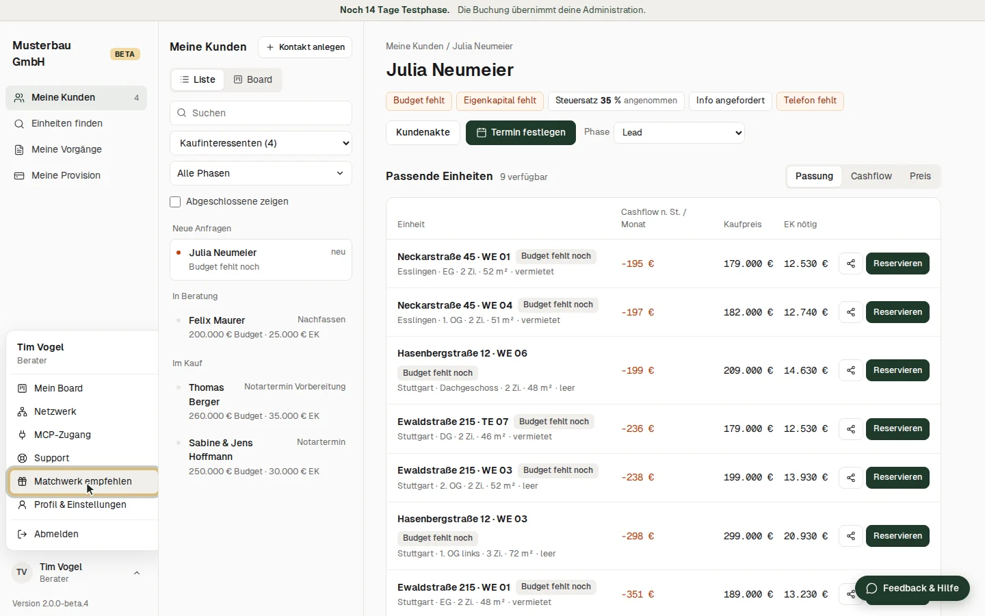Go to Meine Kunden in sidebar
Image resolution: width=985 pixels, height=616 pixels.
76,98
